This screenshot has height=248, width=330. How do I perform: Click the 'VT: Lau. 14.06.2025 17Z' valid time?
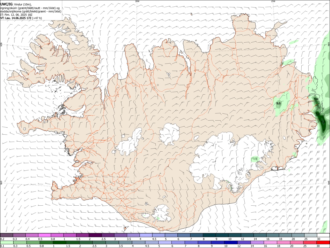[x=15, y=18]
